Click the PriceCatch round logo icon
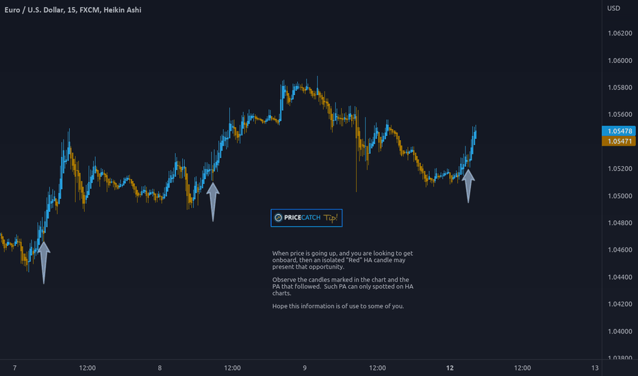Image resolution: width=638 pixels, height=376 pixels. tap(279, 218)
